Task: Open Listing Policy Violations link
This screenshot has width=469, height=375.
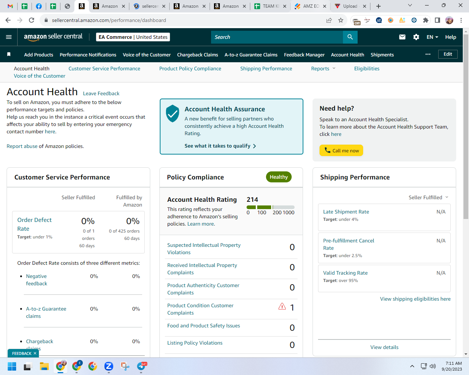Action: [x=195, y=343]
